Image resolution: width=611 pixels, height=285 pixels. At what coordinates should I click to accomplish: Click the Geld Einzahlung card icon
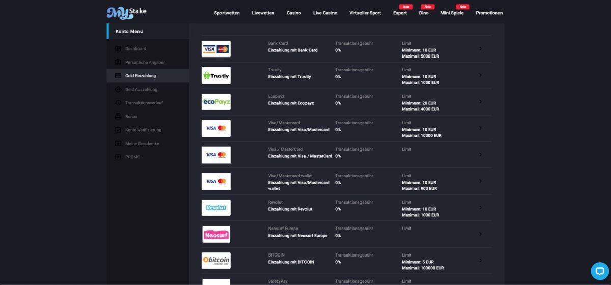coord(118,76)
